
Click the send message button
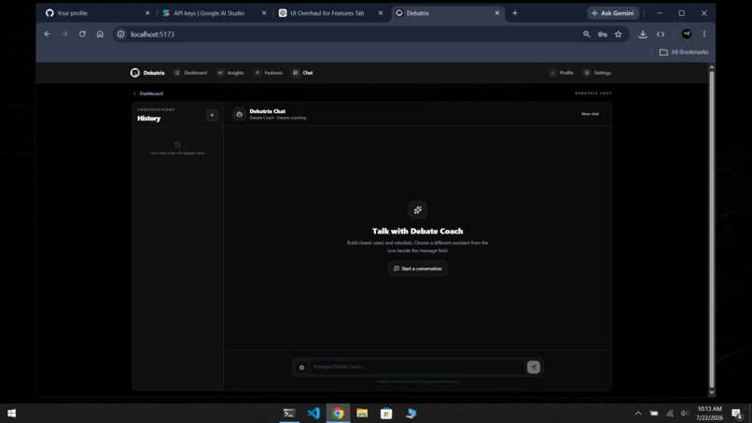point(534,367)
